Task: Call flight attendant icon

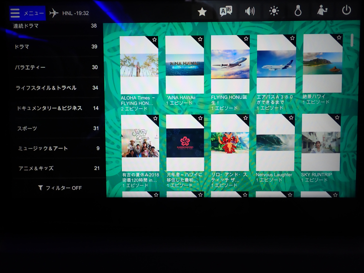Action: tap(322, 10)
